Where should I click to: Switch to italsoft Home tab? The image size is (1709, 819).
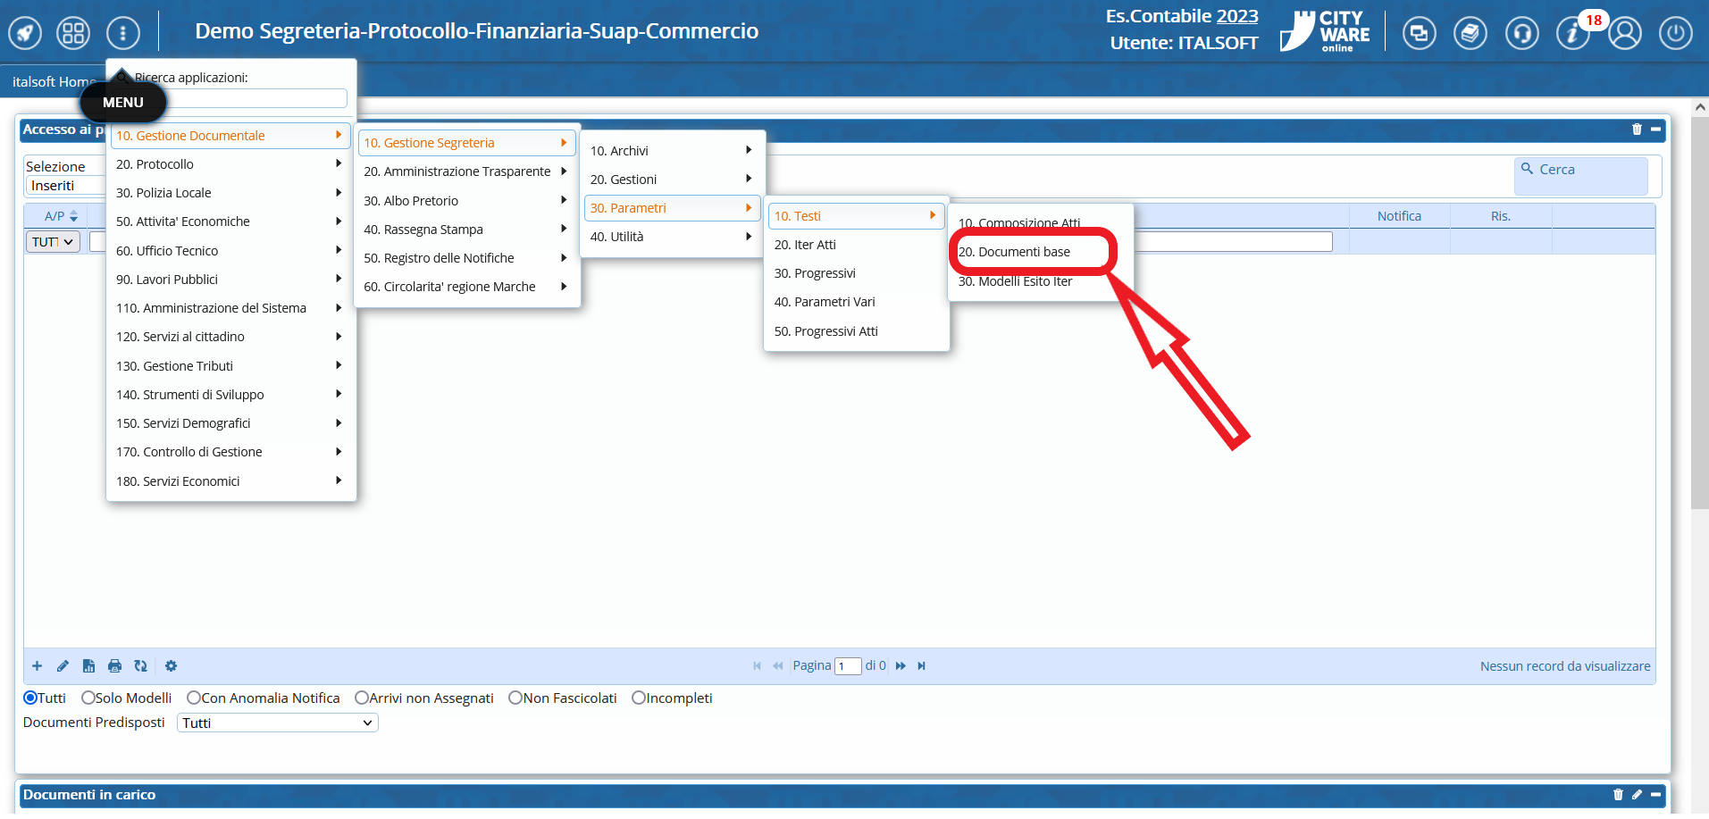pyautogui.click(x=54, y=82)
